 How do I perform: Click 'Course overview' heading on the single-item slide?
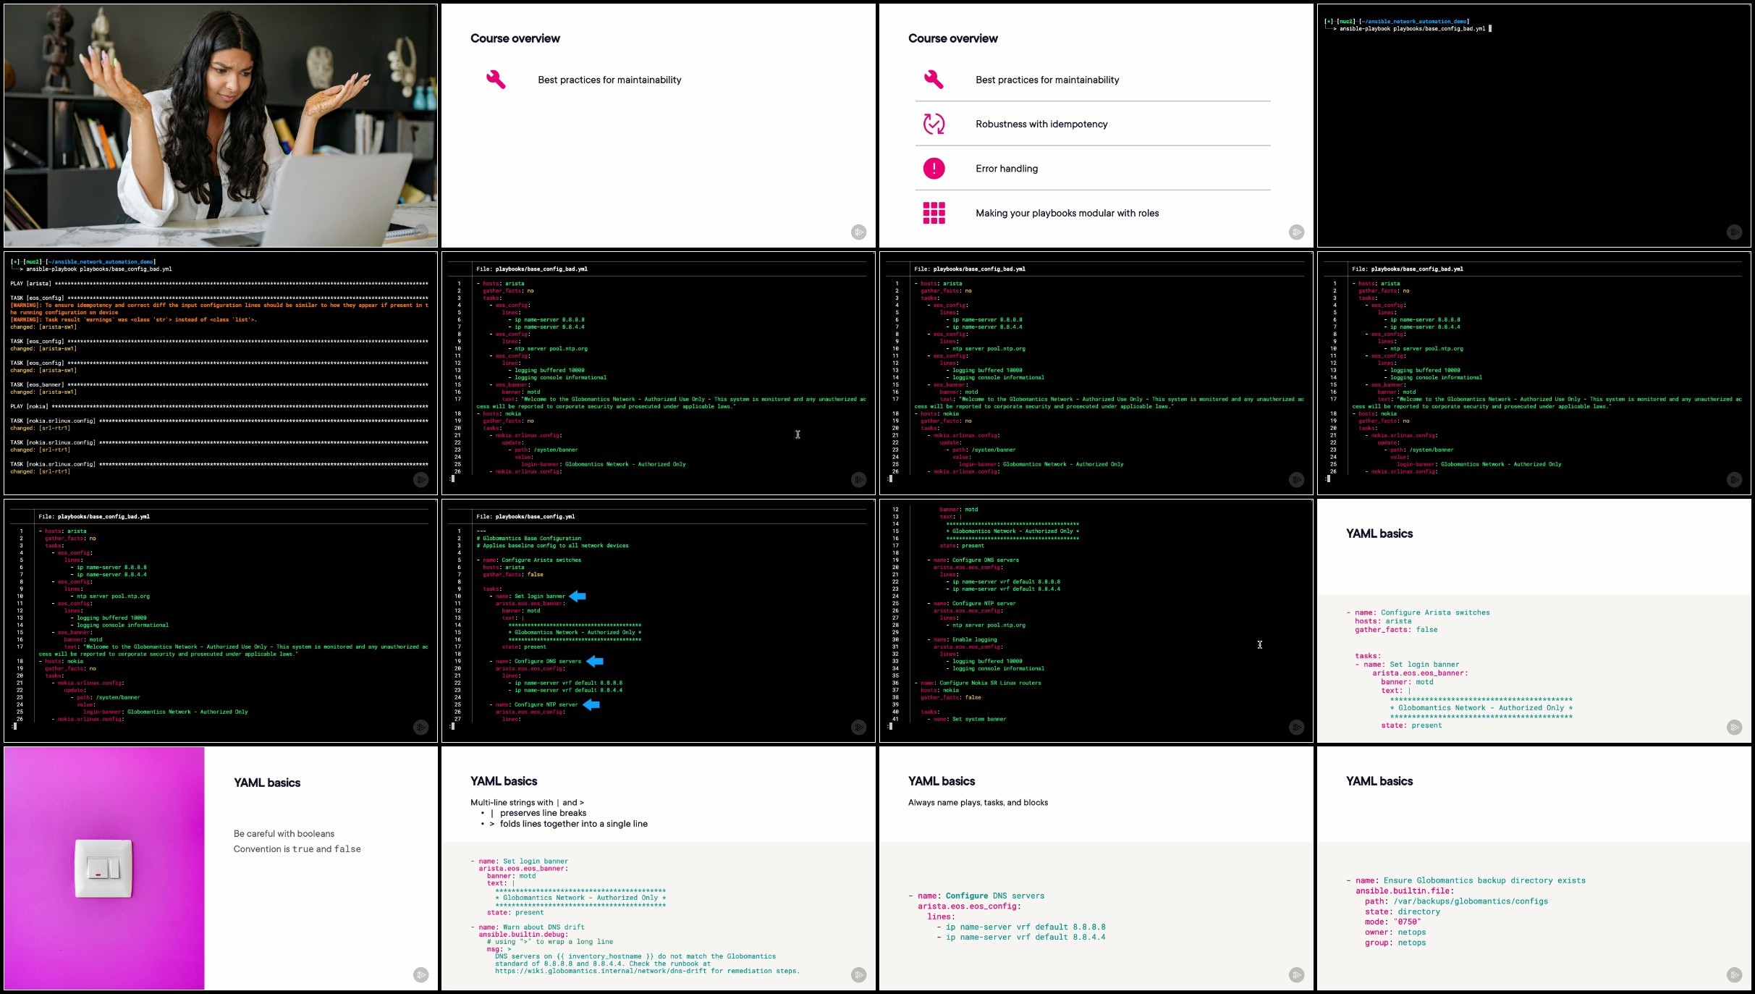(x=515, y=38)
